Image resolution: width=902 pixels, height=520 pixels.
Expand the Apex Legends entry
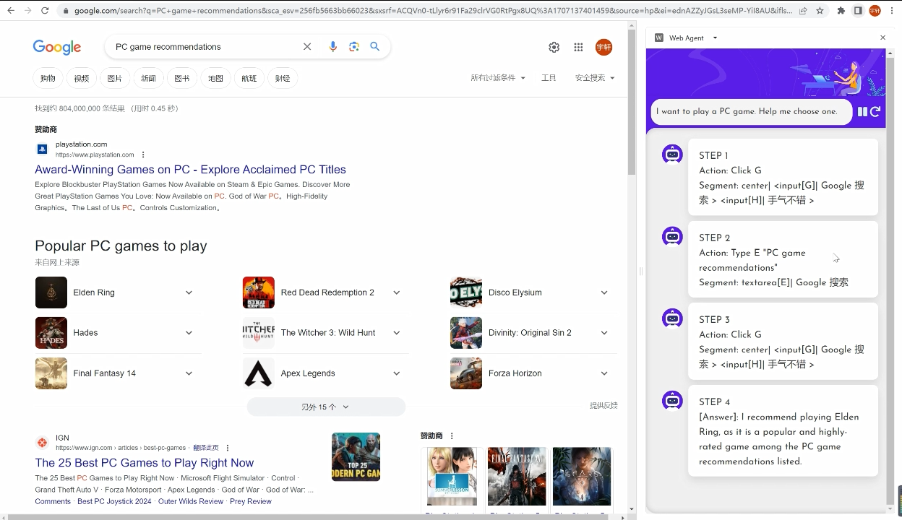point(396,373)
